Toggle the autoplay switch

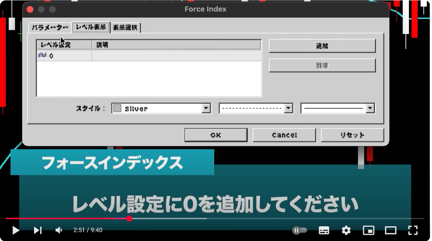[x=300, y=230]
